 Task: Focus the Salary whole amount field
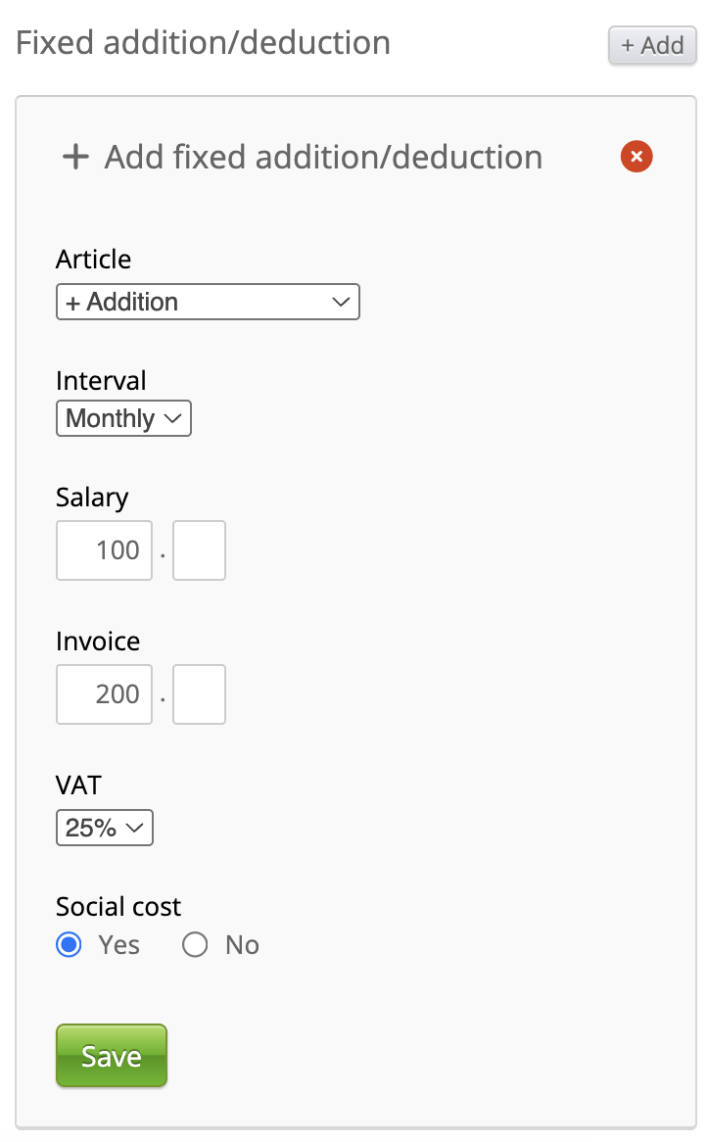(104, 550)
